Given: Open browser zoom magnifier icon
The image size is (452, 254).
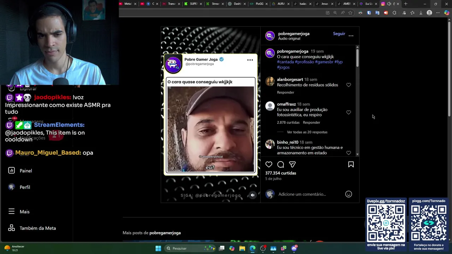Looking at the screenshot, I should click(335, 13).
